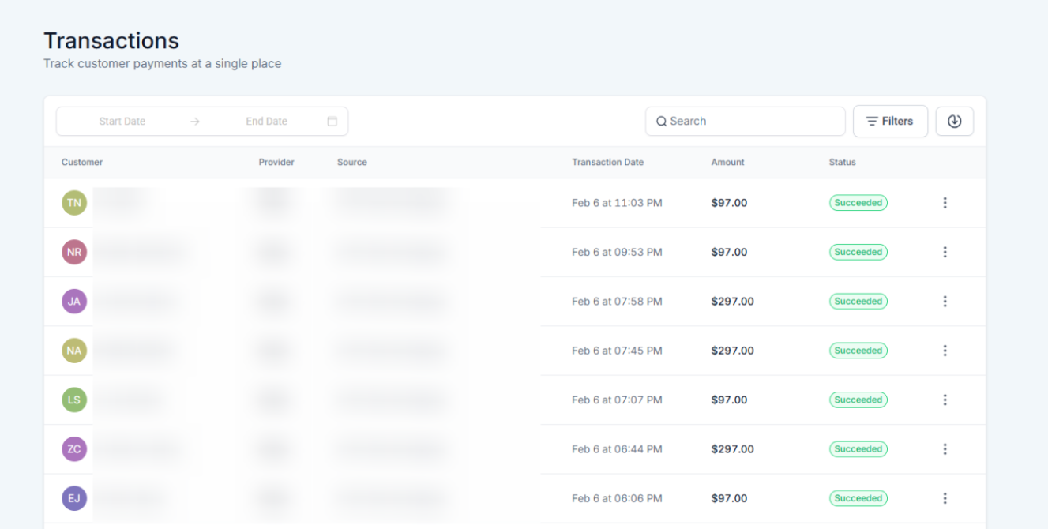Click the EJ customer avatar

[x=74, y=498]
